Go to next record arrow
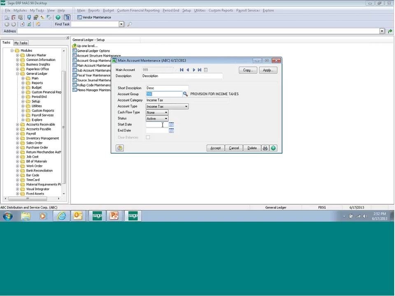The image size is (395, 296). click(194, 70)
